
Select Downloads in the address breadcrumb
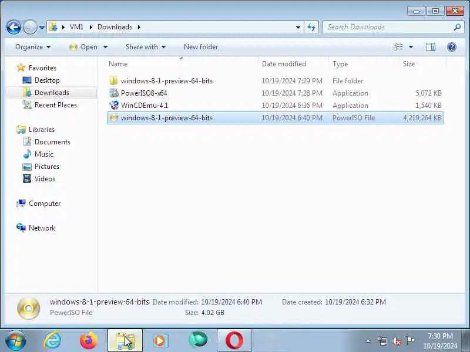(115, 27)
